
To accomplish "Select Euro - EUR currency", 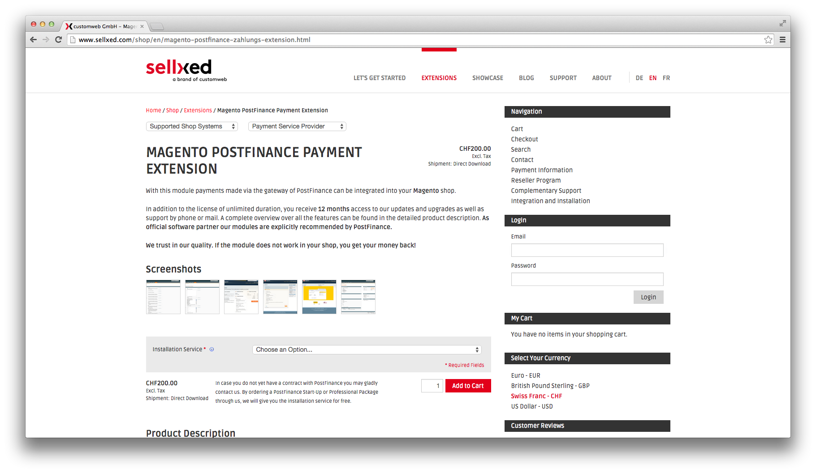I will (526, 375).
